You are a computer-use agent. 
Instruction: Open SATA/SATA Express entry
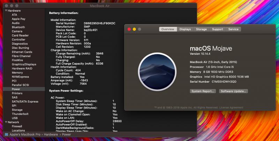25,101
